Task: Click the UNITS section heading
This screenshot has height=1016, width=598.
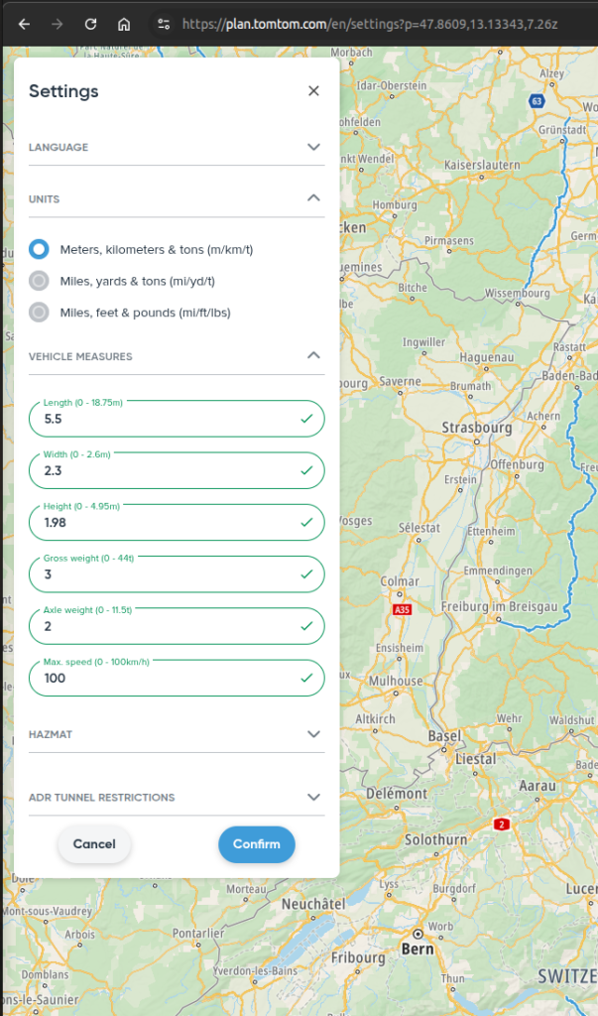Action: pos(44,198)
